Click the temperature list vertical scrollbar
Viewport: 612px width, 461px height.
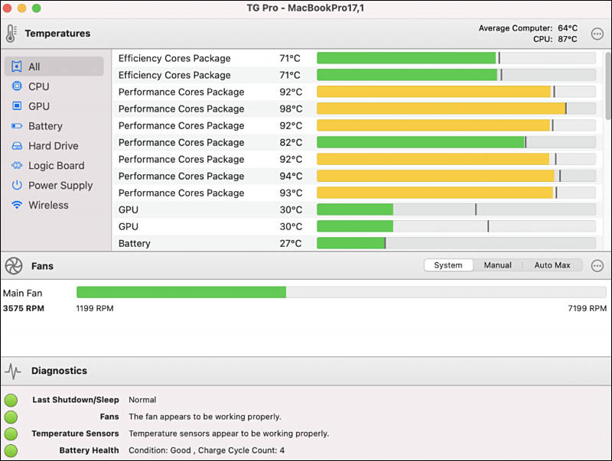point(608,86)
